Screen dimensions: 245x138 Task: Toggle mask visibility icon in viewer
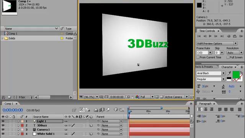tap(106, 97)
